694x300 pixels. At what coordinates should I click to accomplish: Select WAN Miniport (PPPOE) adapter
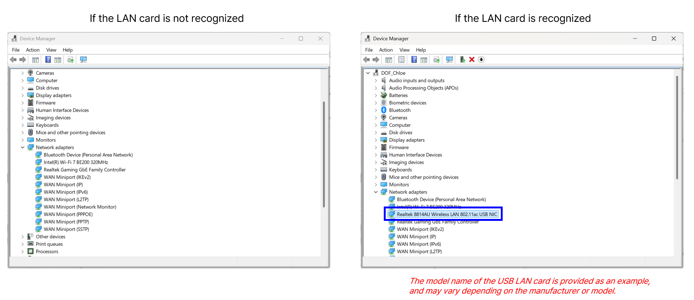68,214
